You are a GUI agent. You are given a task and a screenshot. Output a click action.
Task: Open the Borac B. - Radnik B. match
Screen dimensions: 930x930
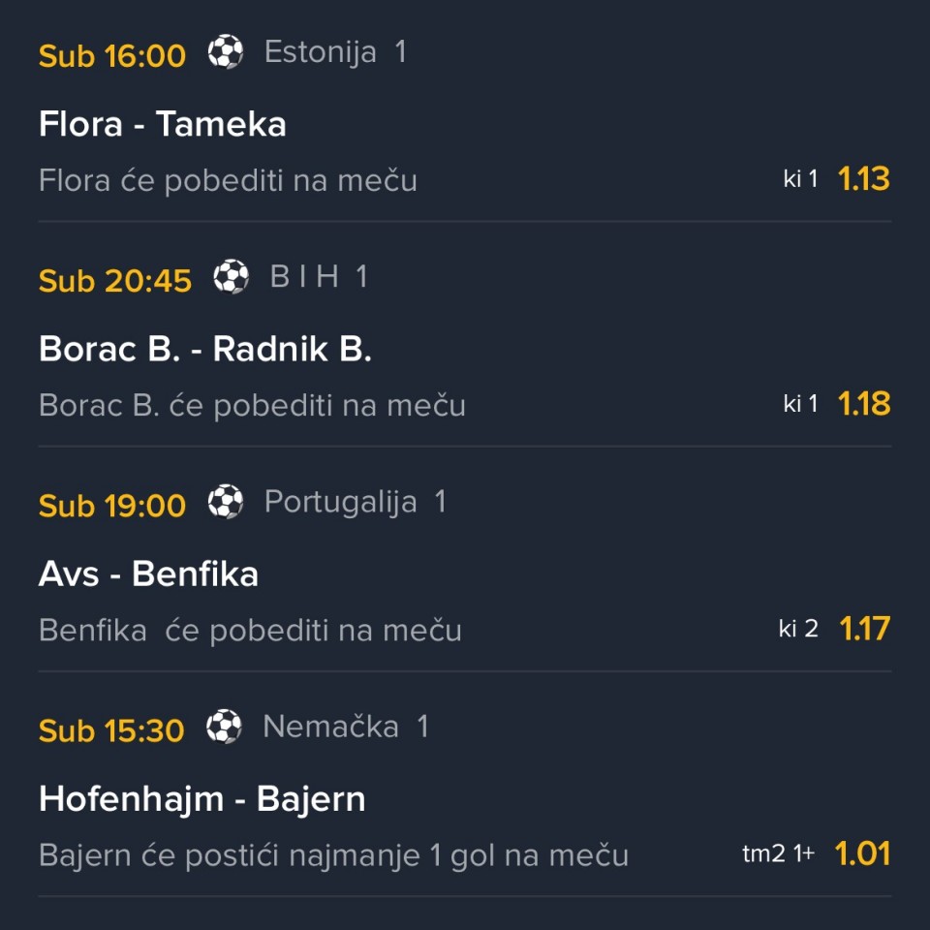pyautogui.click(x=205, y=350)
